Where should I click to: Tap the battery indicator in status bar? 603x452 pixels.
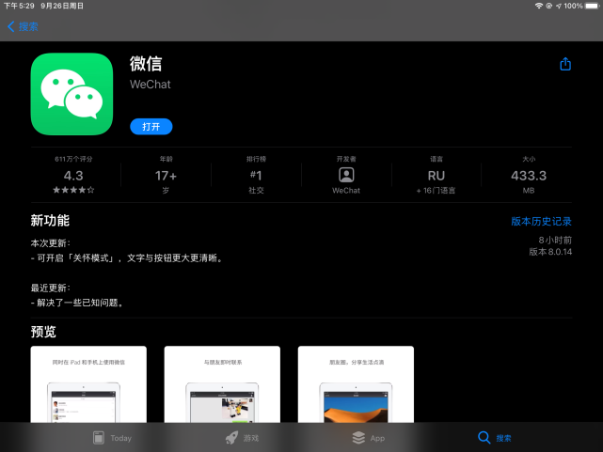pyautogui.click(x=593, y=6)
